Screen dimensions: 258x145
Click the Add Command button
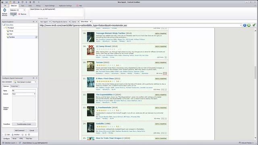pos(19,130)
